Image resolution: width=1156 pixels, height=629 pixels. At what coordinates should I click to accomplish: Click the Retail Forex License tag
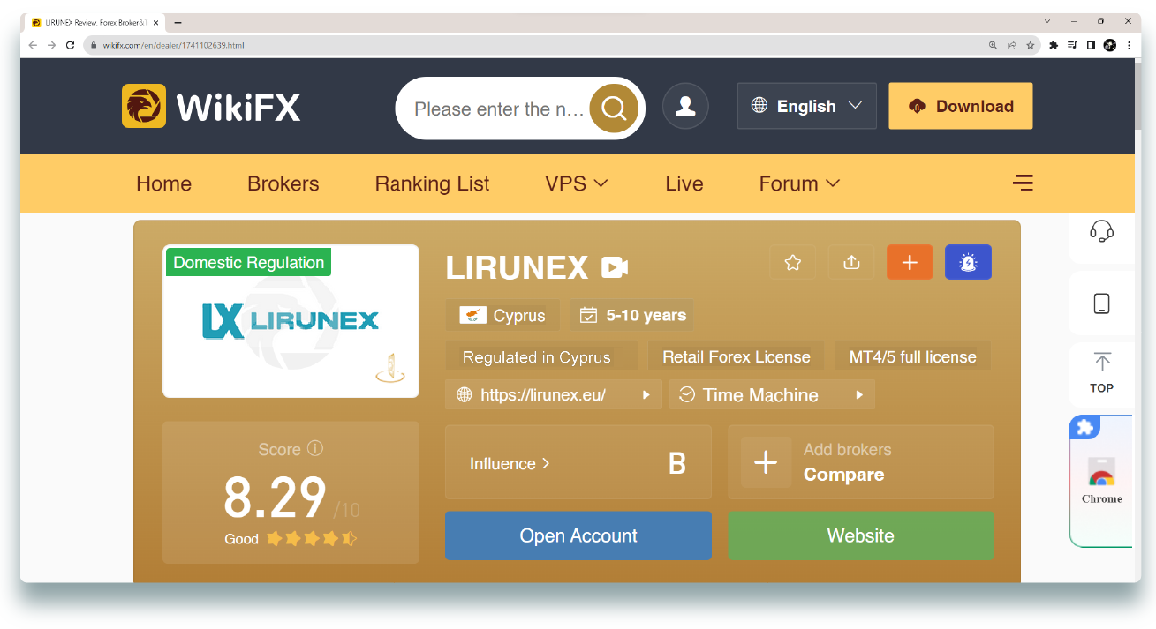(x=737, y=356)
